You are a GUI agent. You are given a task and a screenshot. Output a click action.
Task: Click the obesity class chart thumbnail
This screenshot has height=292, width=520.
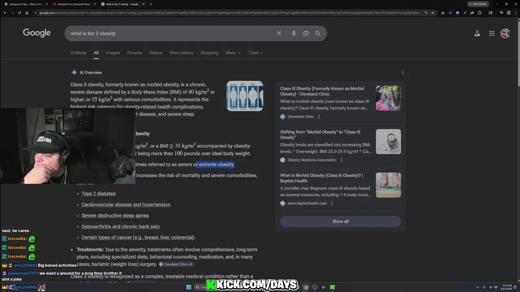click(x=245, y=96)
